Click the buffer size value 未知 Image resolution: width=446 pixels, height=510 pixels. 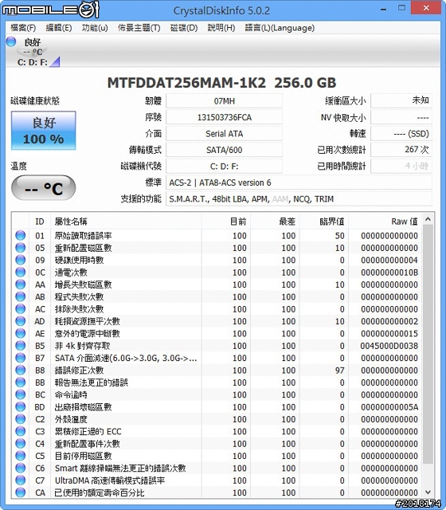pyautogui.click(x=401, y=101)
